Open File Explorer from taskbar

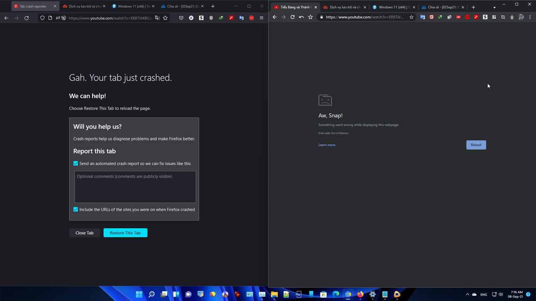coord(274,294)
